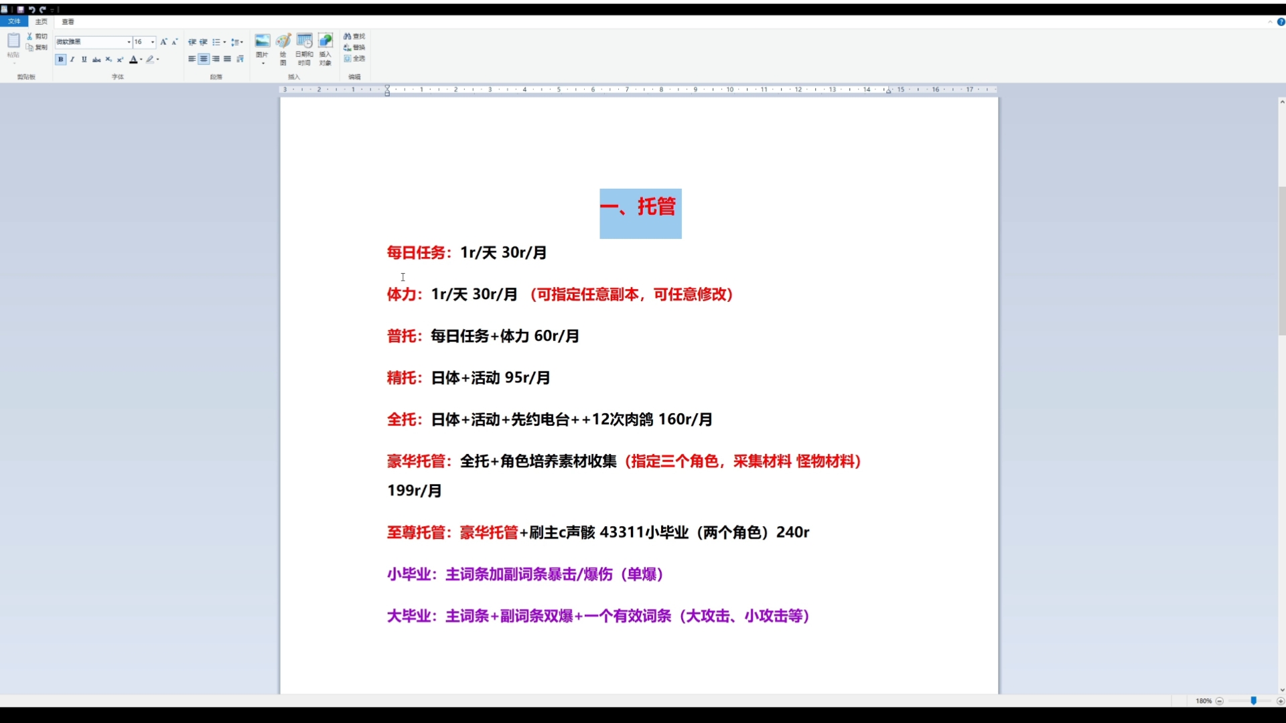
Task: Click Find (查找) binoculars button
Action: click(x=354, y=36)
